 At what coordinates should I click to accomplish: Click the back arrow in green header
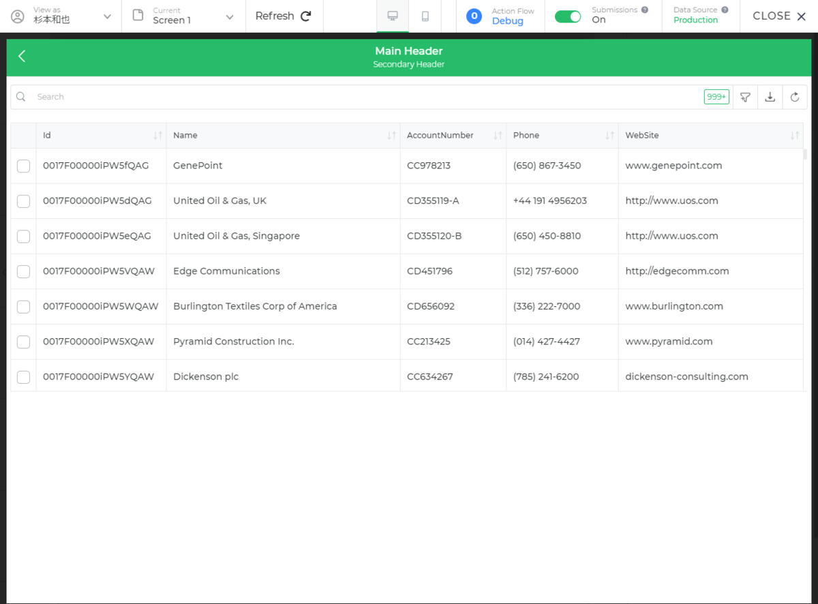(22, 57)
